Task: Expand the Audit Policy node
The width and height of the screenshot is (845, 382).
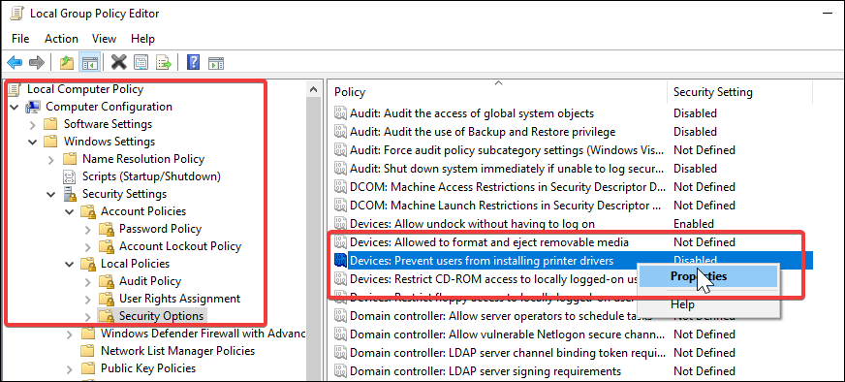Action: [88, 281]
